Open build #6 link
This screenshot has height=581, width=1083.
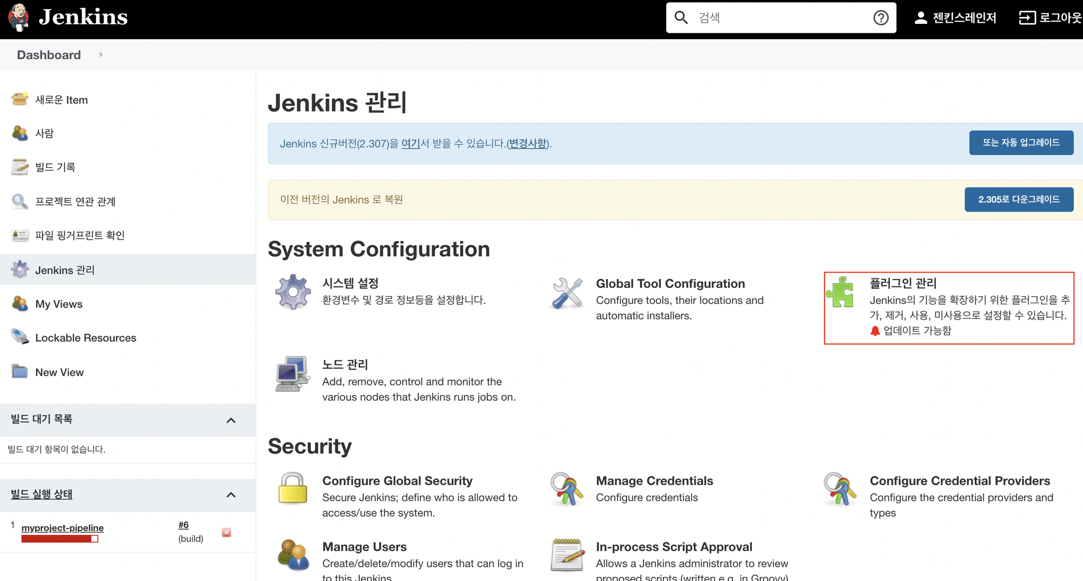coord(183,525)
